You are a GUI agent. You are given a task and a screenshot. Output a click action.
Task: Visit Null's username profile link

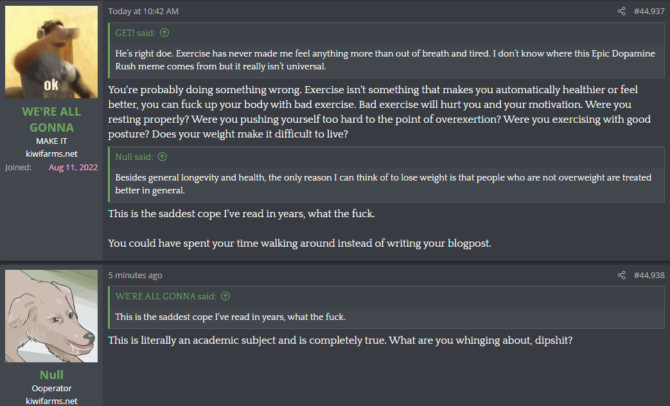(51, 375)
